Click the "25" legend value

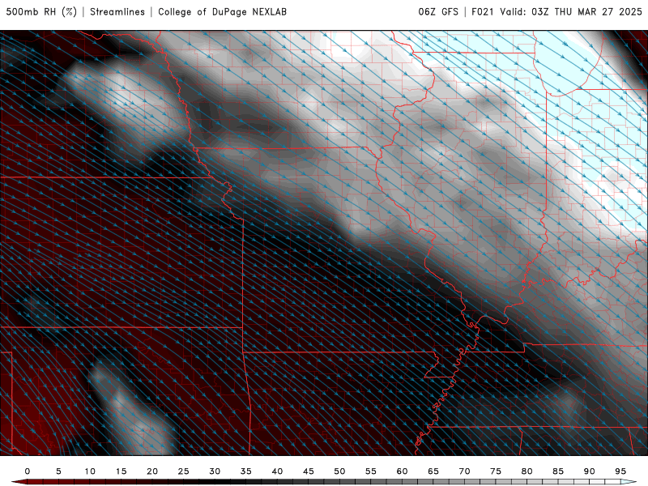coord(184,471)
